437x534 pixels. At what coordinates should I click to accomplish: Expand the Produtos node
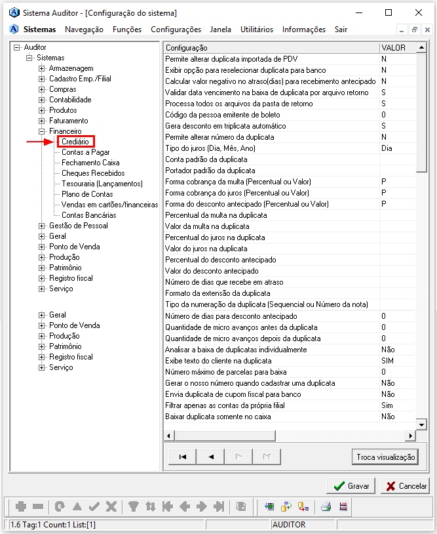tap(41, 110)
